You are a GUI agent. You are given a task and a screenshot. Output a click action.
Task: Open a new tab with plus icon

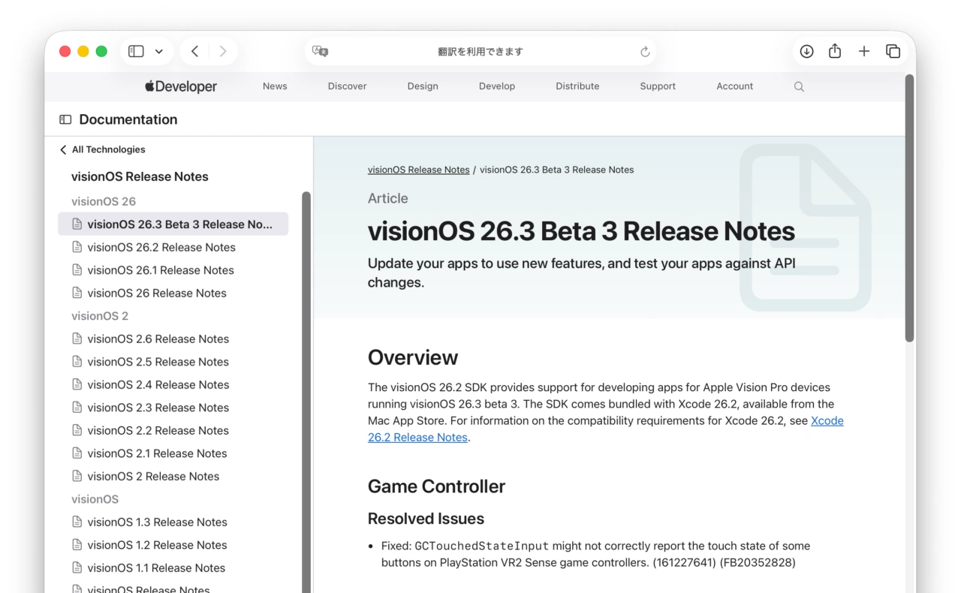pyautogui.click(x=864, y=51)
